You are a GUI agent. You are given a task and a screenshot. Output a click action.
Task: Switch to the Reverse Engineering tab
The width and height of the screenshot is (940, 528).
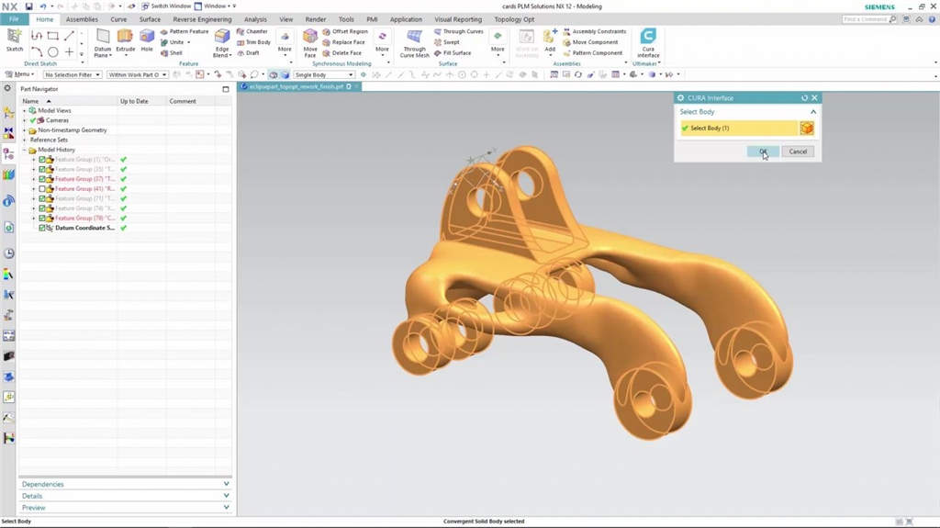pos(202,19)
